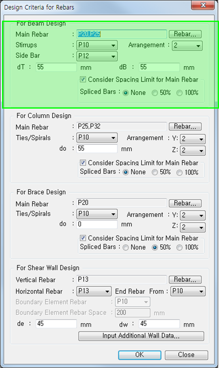Open End Rebar From P10 dropdown
The height and width of the screenshot is (368, 219).
[x=188, y=291]
